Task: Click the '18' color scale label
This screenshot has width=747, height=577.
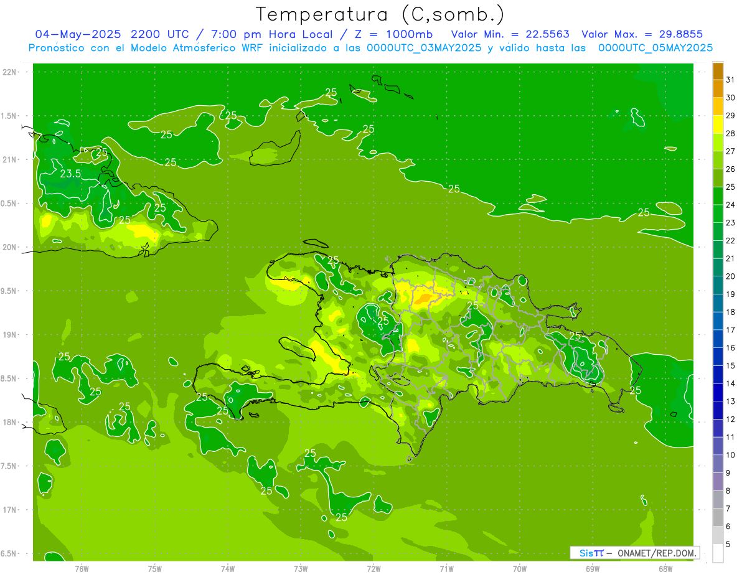Action: tap(730, 312)
